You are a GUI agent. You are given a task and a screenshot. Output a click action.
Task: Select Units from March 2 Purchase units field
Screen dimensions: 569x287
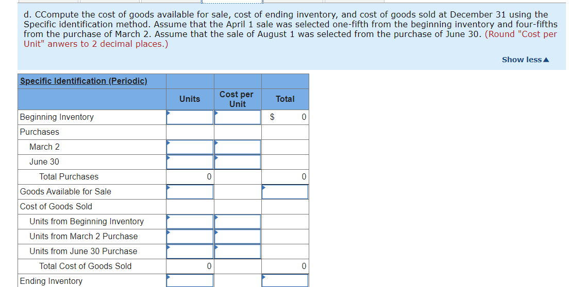(x=190, y=236)
